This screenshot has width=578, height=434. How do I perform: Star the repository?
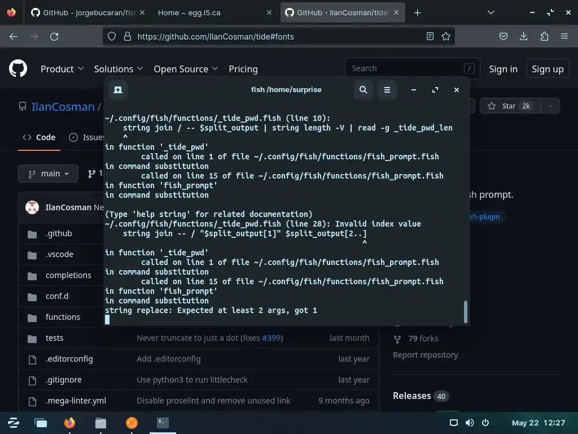pos(510,106)
